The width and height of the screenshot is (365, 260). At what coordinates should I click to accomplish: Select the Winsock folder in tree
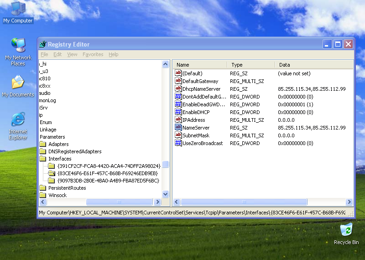pos(57,195)
